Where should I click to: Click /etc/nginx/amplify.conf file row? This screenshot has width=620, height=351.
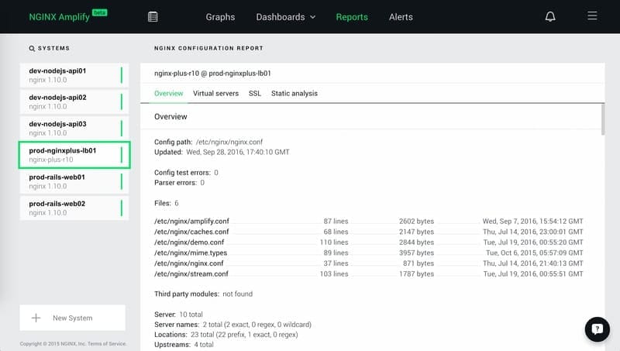[369, 222]
